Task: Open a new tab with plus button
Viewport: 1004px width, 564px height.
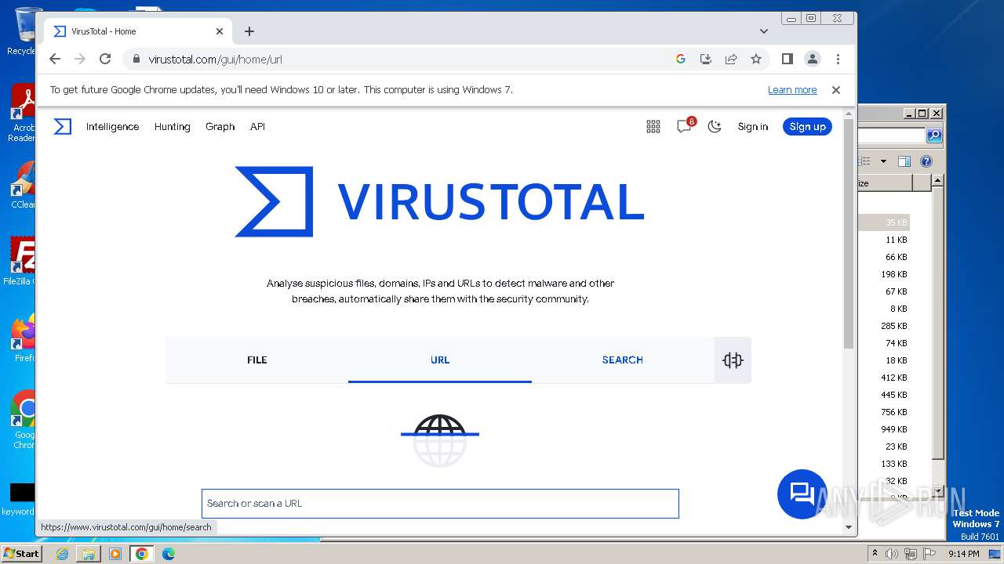Action: pos(249,31)
